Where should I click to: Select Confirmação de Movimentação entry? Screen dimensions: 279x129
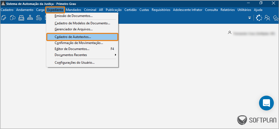[x=82, y=43]
